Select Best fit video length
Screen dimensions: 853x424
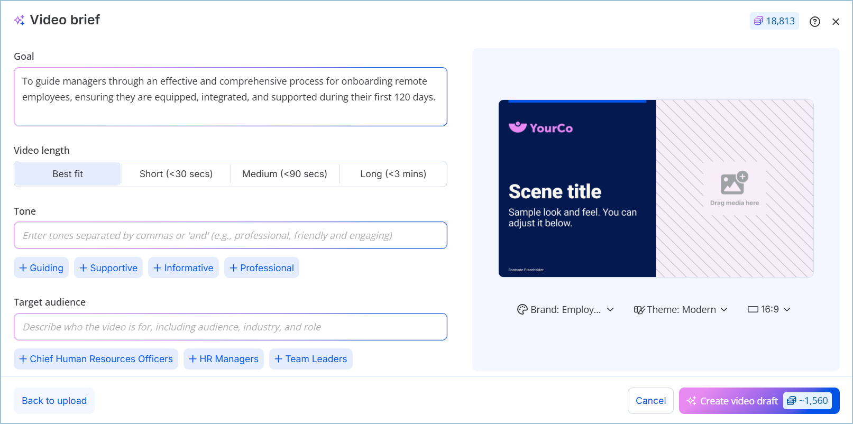[68, 174]
